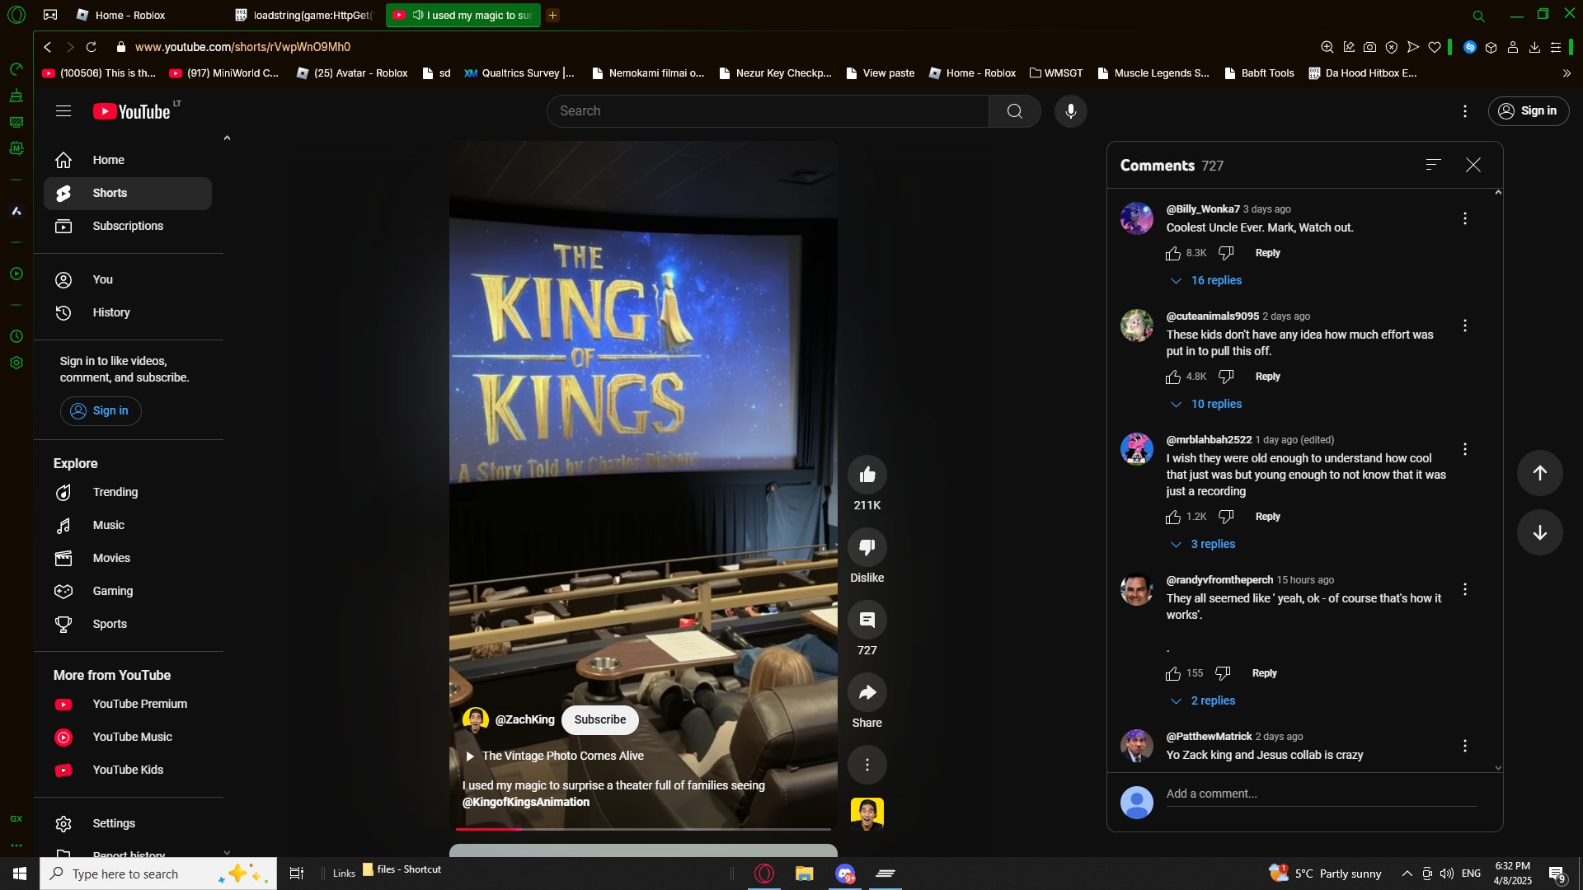This screenshot has height=890, width=1583.
Task: Open the hamburger guide menu
Action: pyautogui.click(x=63, y=111)
